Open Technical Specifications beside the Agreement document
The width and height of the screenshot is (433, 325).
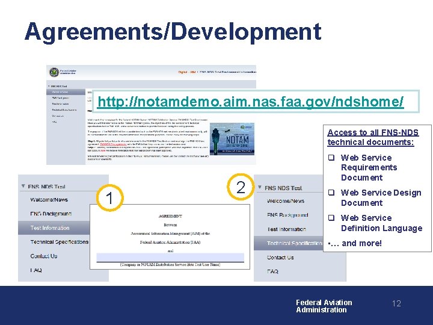click(60, 242)
